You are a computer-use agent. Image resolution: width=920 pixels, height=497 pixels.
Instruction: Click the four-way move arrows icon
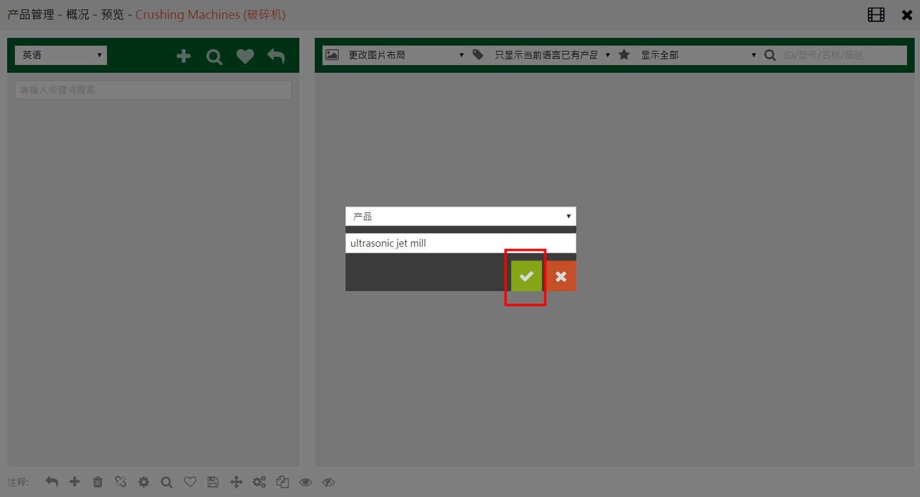pos(236,482)
